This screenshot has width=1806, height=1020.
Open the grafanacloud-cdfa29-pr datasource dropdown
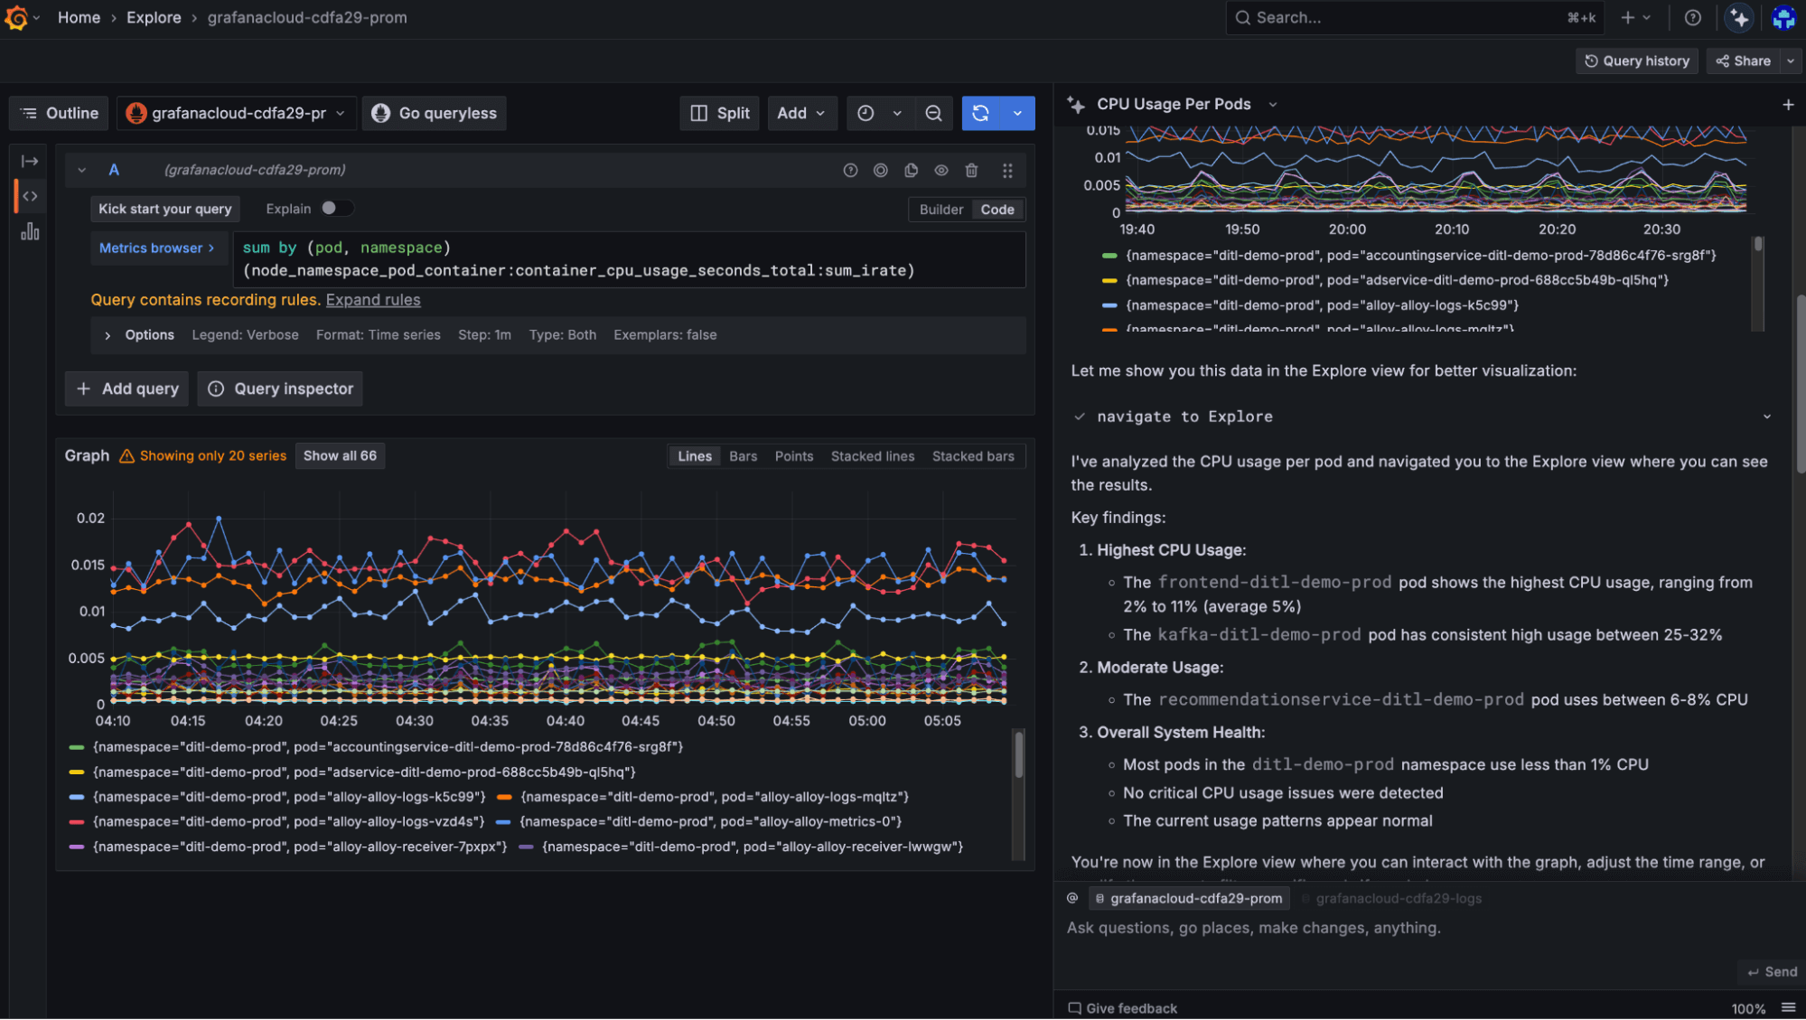click(x=237, y=113)
